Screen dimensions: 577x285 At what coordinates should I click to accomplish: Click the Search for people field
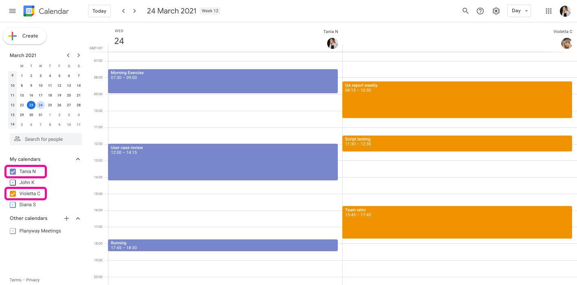pos(46,139)
